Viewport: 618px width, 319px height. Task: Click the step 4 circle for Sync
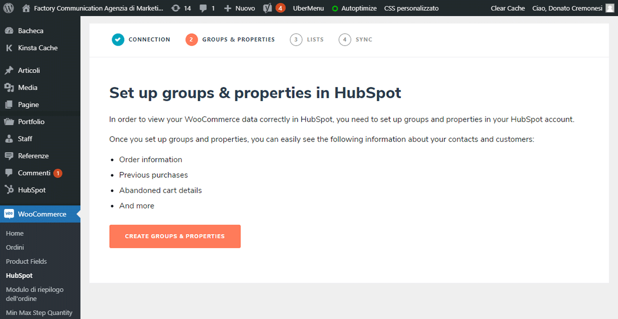345,40
